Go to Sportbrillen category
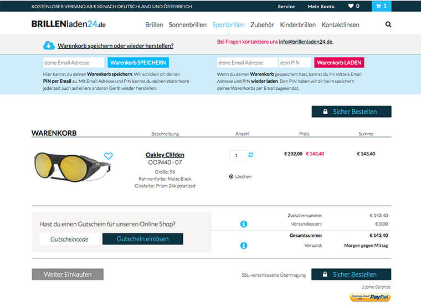Screen dimensions: 421x305 point(228,25)
